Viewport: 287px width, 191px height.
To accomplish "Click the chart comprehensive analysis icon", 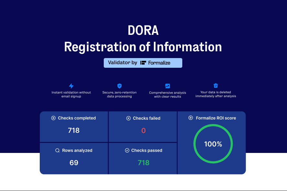I will point(167,86).
